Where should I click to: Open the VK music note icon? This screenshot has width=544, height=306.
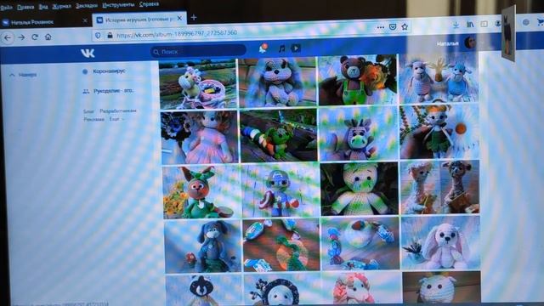tap(281, 48)
